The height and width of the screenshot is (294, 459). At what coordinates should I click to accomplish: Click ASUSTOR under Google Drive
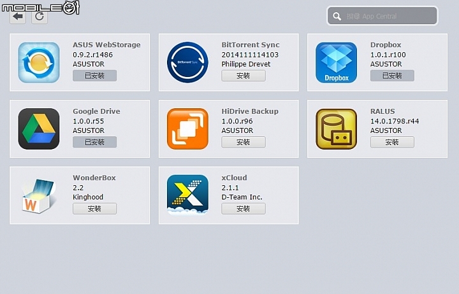(x=89, y=130)
